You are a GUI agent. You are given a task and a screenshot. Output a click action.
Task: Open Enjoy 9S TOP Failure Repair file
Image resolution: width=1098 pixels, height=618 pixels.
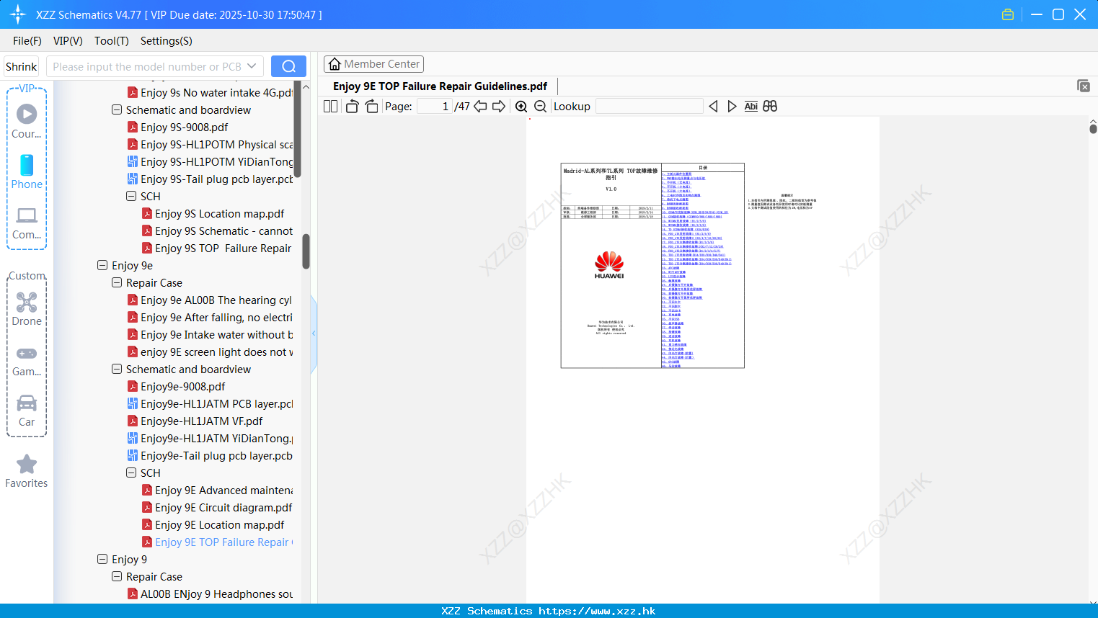tap(217, 248)
